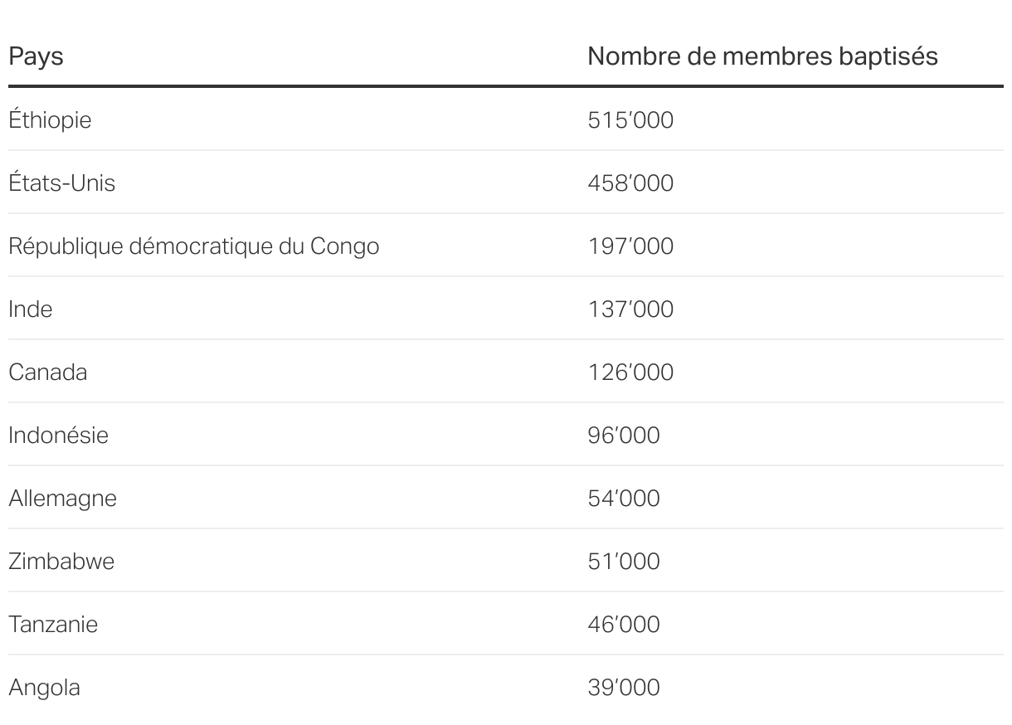The width and height of the screenshot is (1012, 725).
Task: Click the 51'000 value for Zimbabwe
Action: 624,562
